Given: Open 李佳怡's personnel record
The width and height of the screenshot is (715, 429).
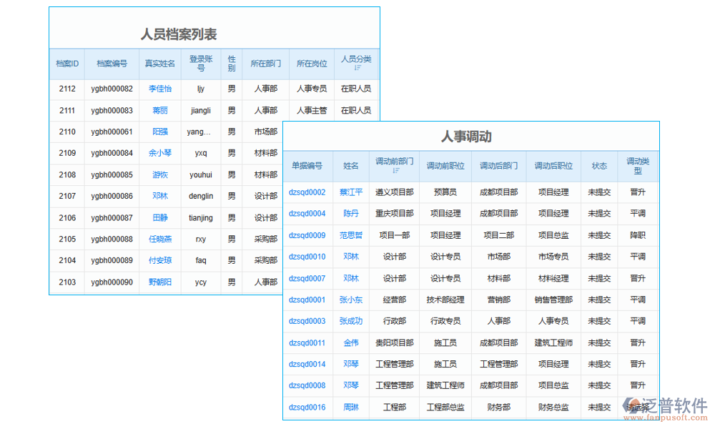Looking at the screenshot, I should [x=159, y=89].
